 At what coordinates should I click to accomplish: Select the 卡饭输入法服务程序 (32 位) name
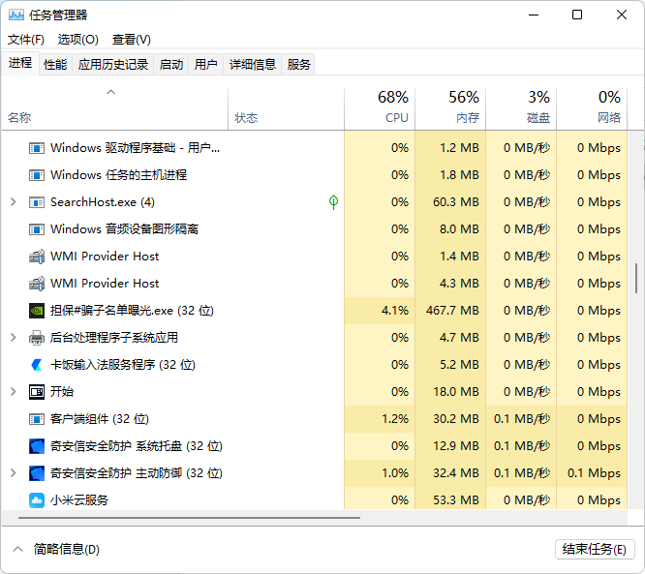coord(123,365)
